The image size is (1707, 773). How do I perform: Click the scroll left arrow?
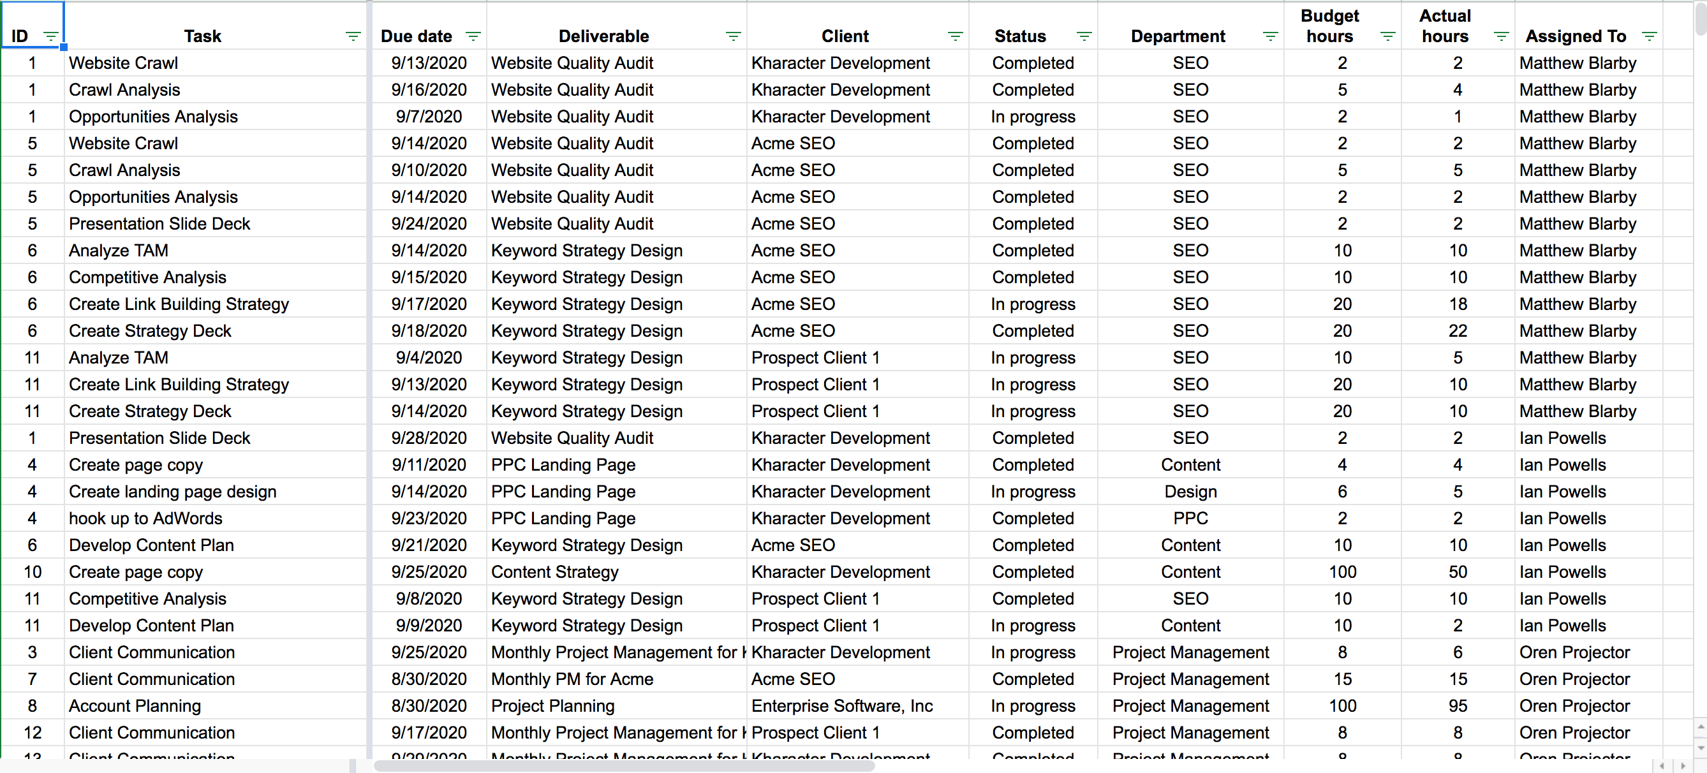pos(1662,766)
